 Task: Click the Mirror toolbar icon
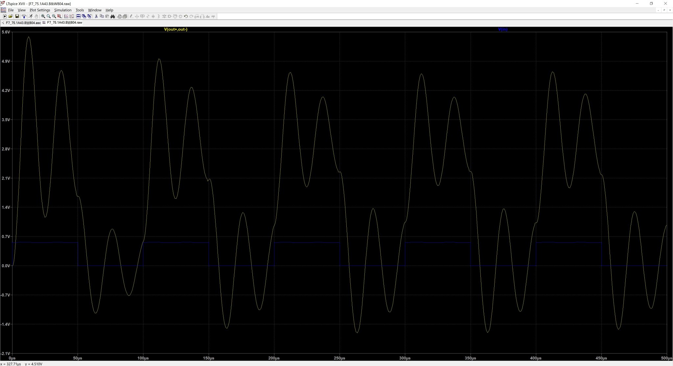[x=202, y=16]
